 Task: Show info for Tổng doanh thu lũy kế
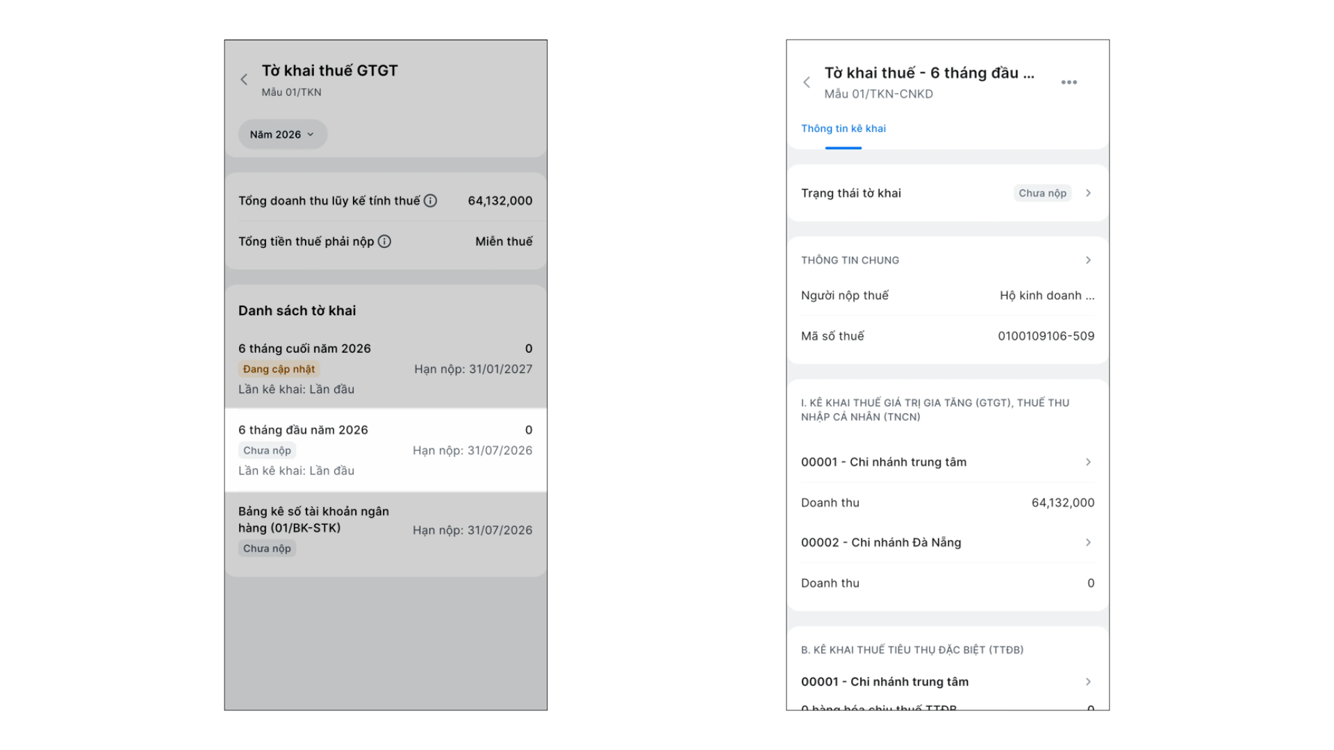431,201
